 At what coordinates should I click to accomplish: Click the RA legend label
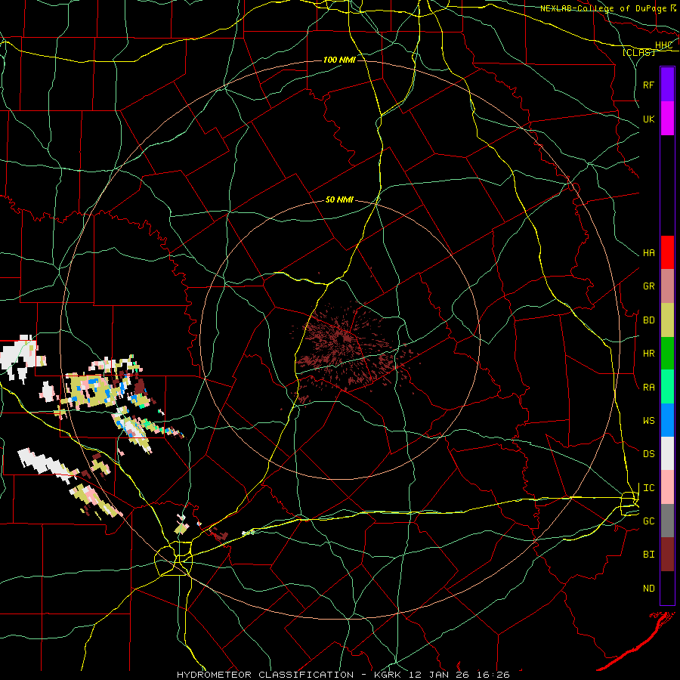[648, 388]
